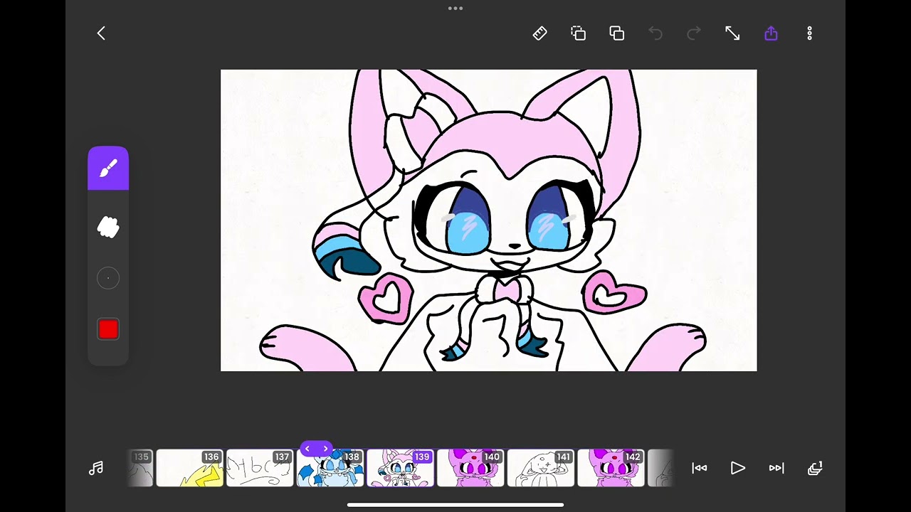Jump to the last frame

click(x=776, y=468)
